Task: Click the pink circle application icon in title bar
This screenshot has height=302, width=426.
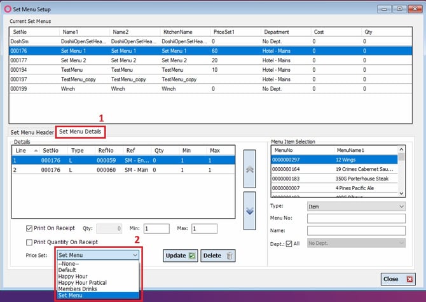Action: (8, 9)
